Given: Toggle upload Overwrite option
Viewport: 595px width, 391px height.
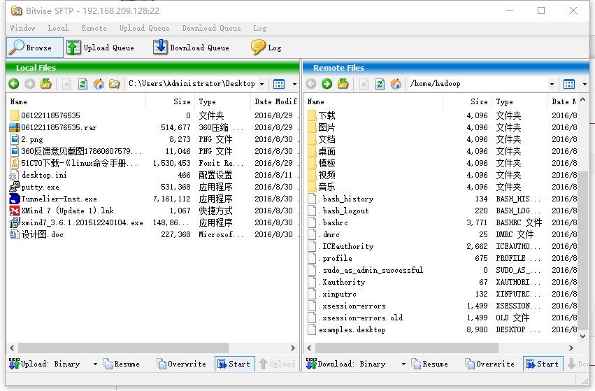Looking at the screenshot, I should pyautogui.click(x=181, y=364).
